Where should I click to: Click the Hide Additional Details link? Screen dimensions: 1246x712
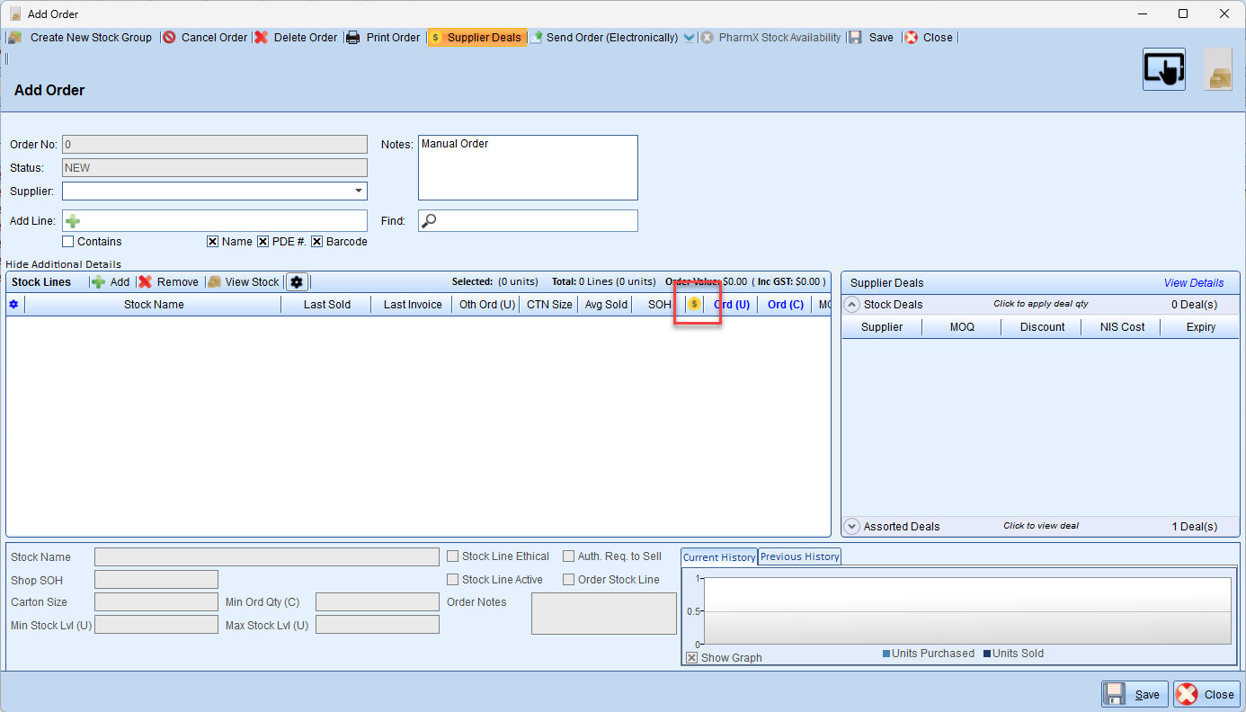pos(63,264)
